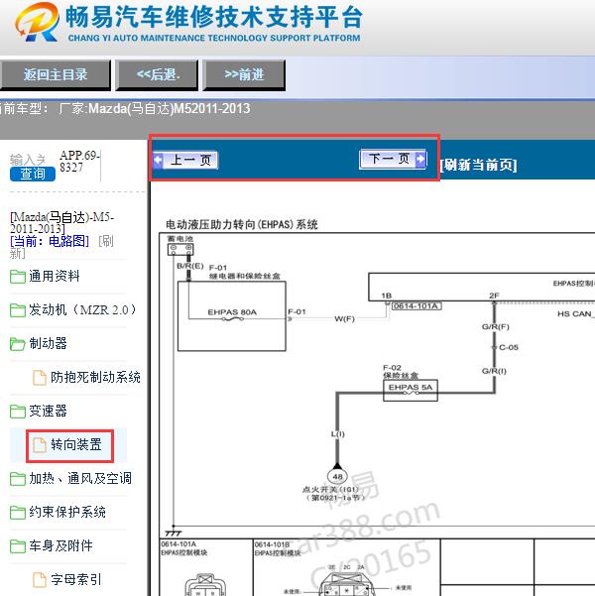The image size is (595, 596).
Task: Click the C-05 connector label
Action: point(509,347)
